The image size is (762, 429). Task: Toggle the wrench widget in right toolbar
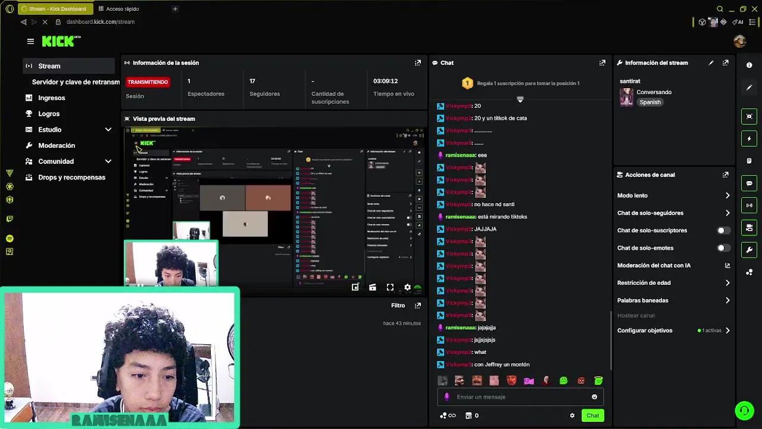click(749, 250)
